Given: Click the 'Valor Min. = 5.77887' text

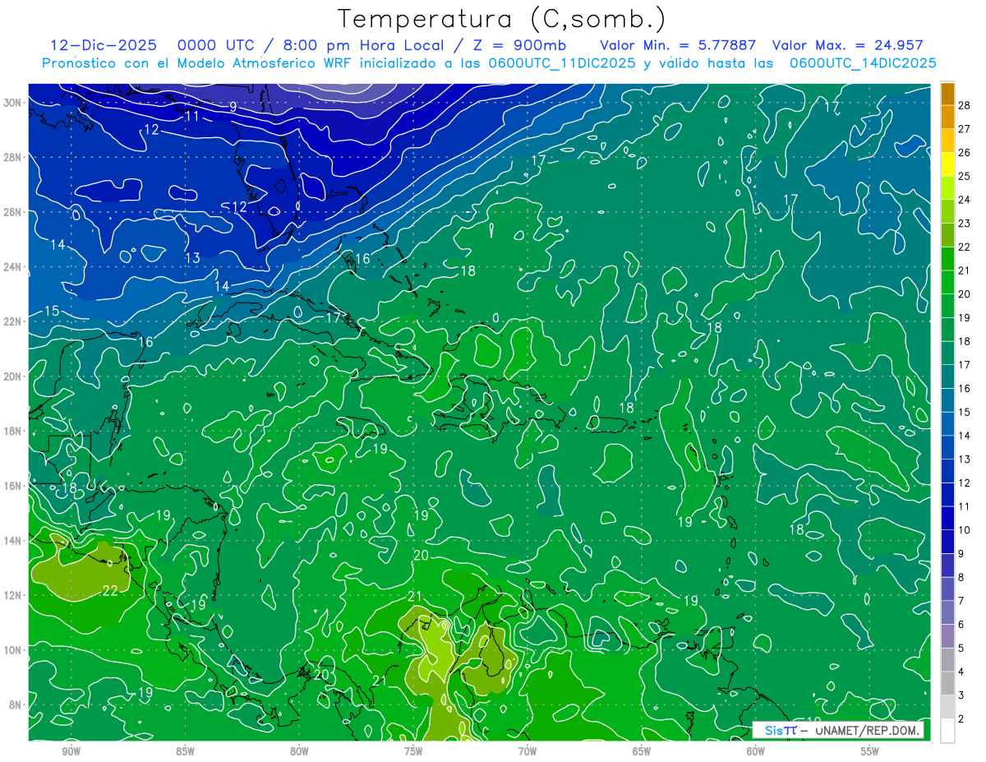Looking at the screenshot, I should pyautogui.click(x=678, y=45).
